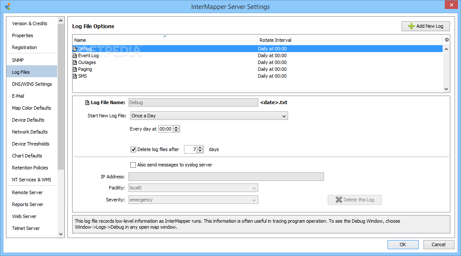Toggle Also send messages to syslog server
This screenshot has width=461, height=256.
133,165
